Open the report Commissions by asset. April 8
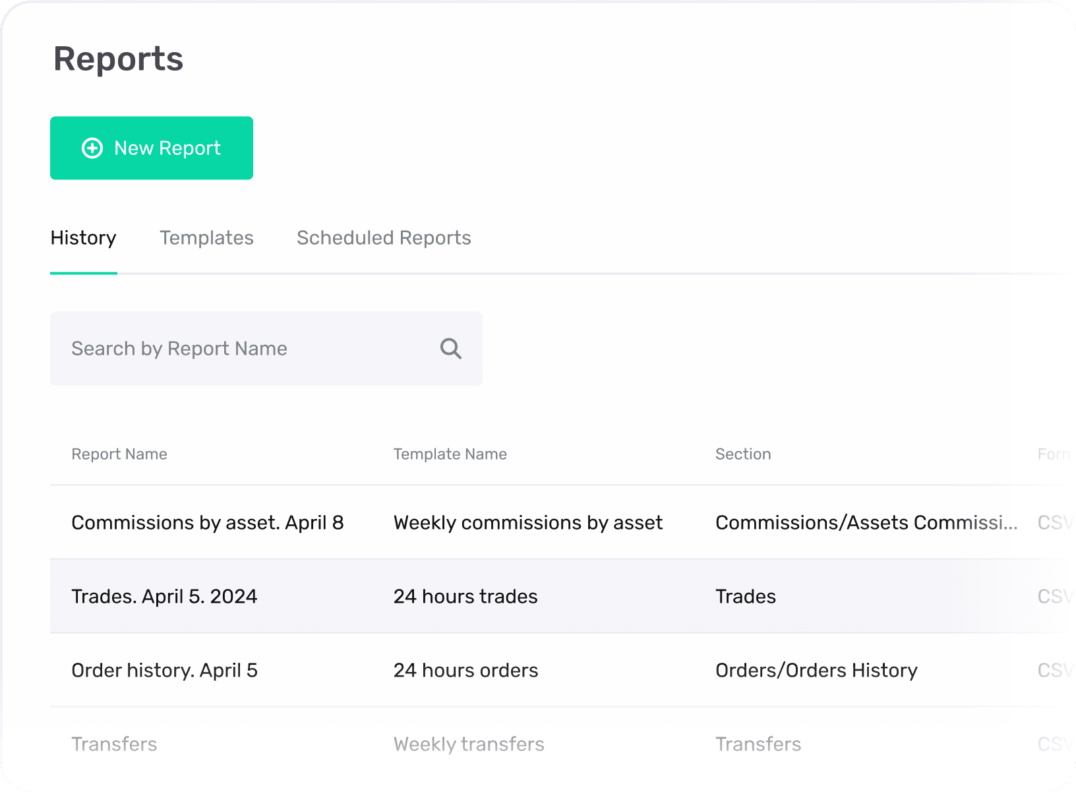1076x792 pixels. click(208, 522)
